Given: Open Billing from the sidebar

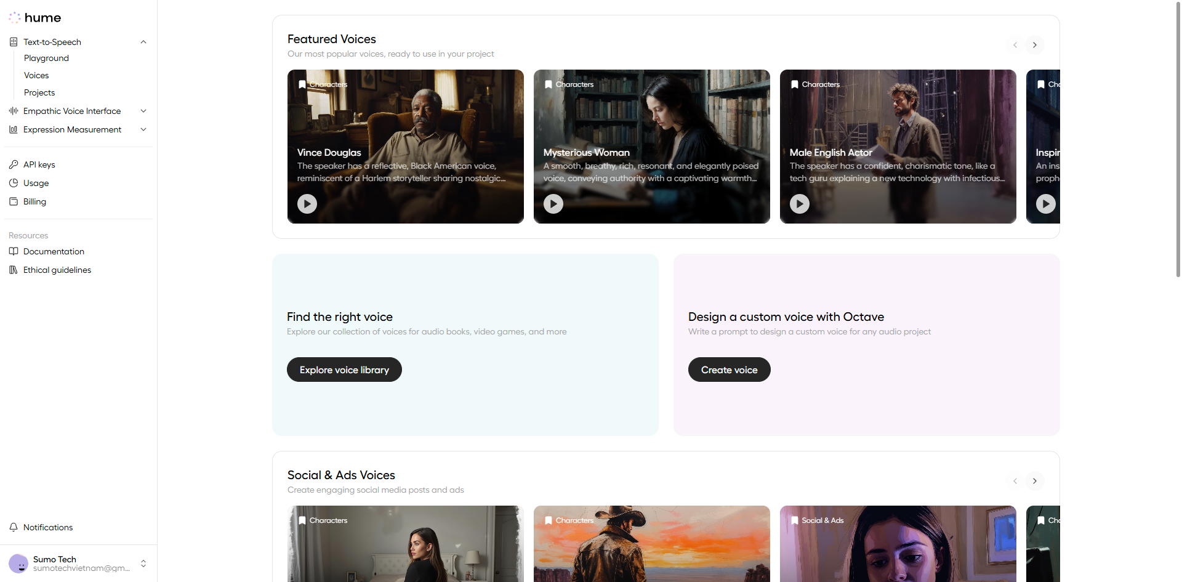Looking at the screenshot, I should (x=34, y=201).
